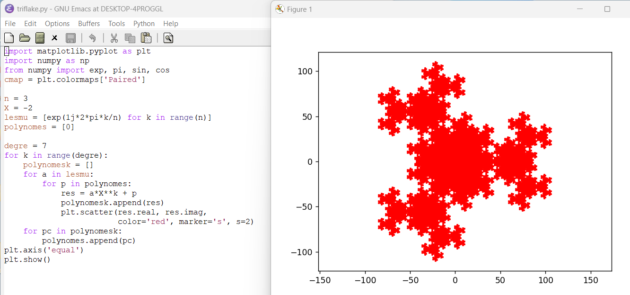The image size is (630, 295).
Task: Save the buffer using the floppy icon
Action: click(70, 38)
